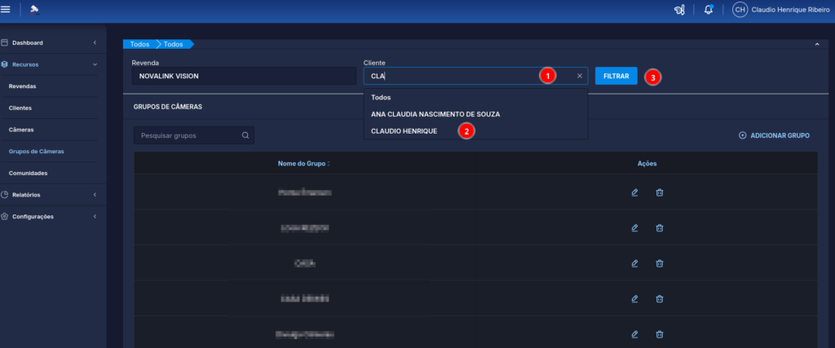This screenshot has width=835, height=348.
Task: Click the edit icon in third group row
Action: click(634, 263)
